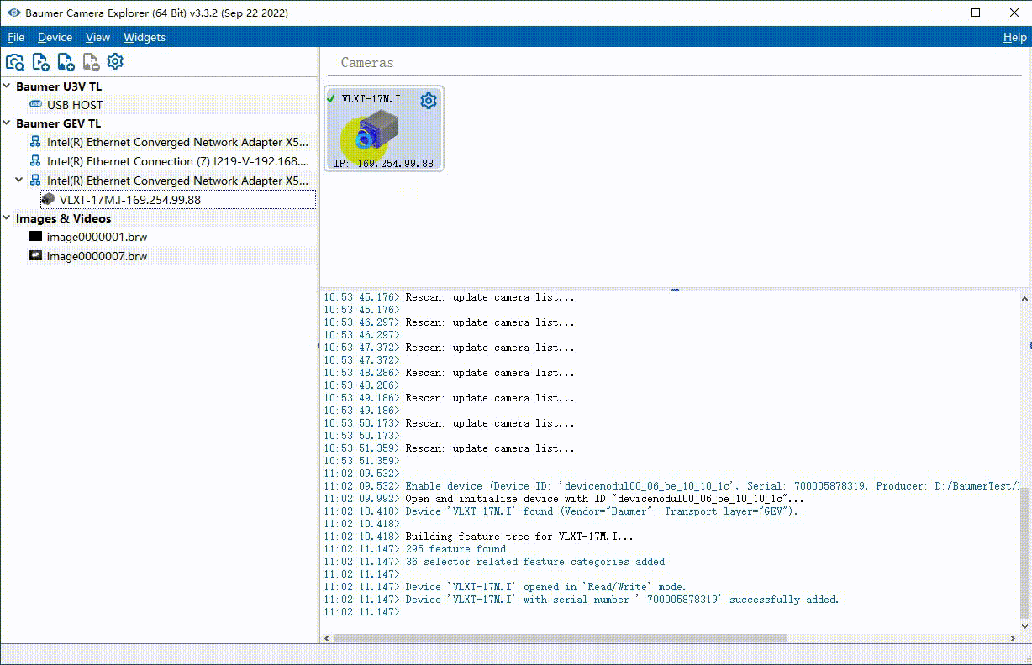Open the File menu
This screenshot has height=665, width=1032.
pyautogui.click(x=16, y=37)
